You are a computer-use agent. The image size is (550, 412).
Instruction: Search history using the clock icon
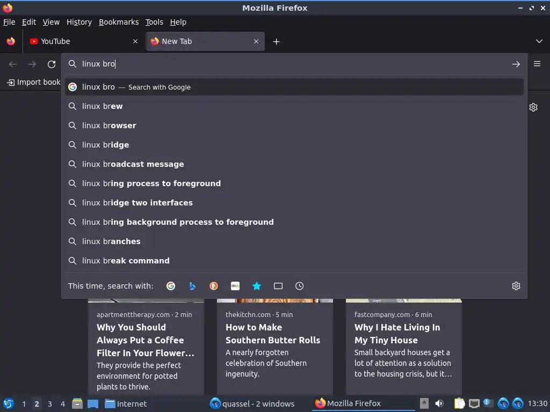300,286
